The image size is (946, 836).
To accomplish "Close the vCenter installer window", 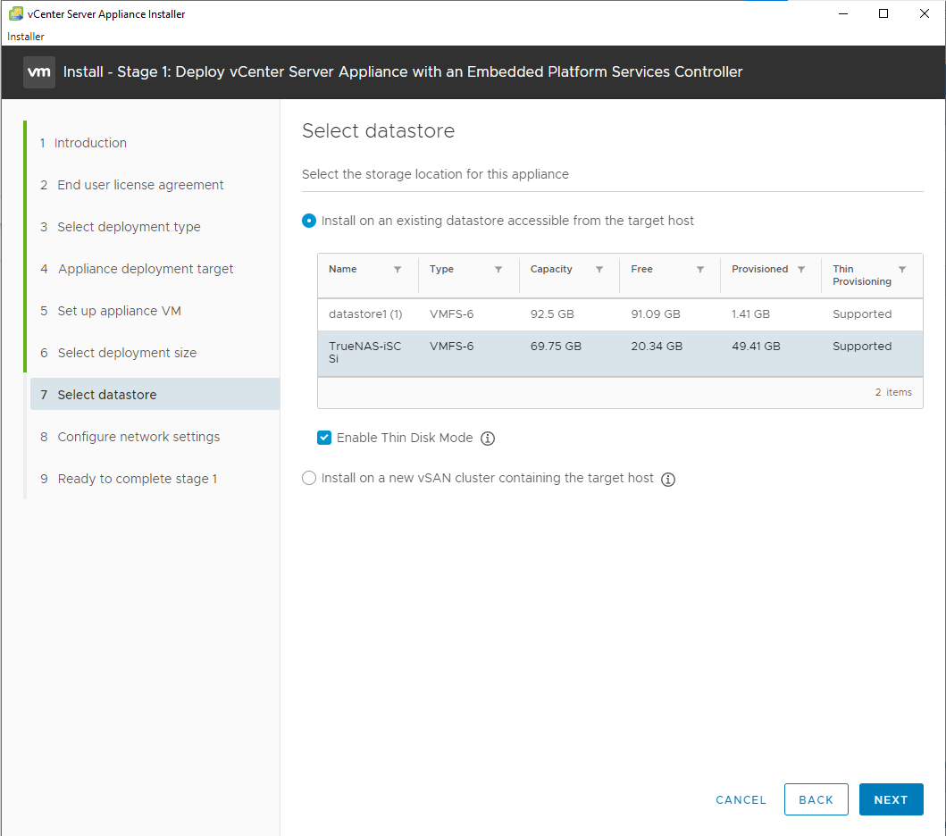I will pos(924,13).
